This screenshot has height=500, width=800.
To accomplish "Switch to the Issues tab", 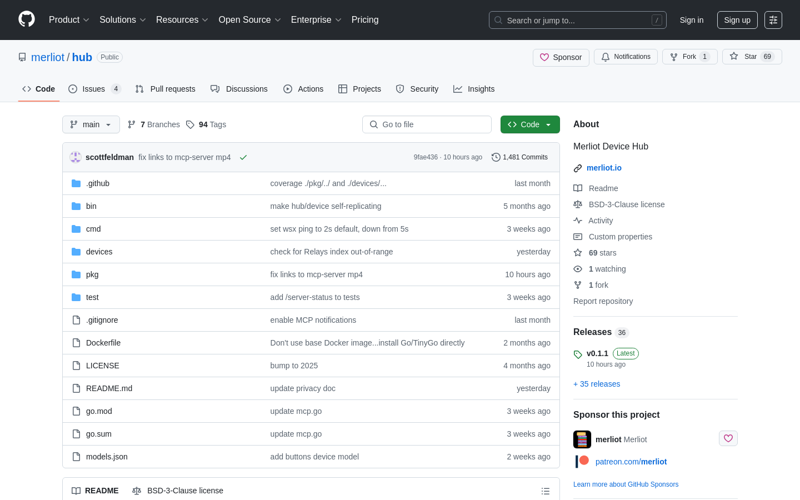I will (94, 89).
